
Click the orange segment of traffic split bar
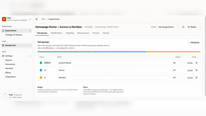173,52
